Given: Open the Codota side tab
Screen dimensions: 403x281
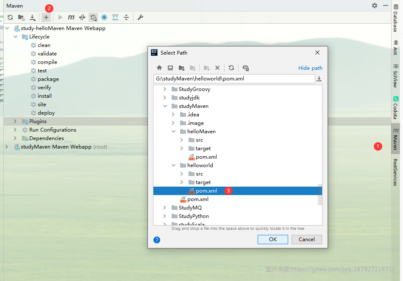Looking at the screenshot, I should (395, 108).
